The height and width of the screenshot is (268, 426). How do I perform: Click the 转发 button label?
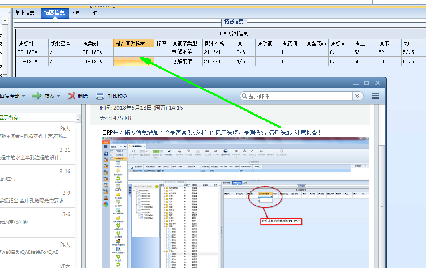click(49, 96)
